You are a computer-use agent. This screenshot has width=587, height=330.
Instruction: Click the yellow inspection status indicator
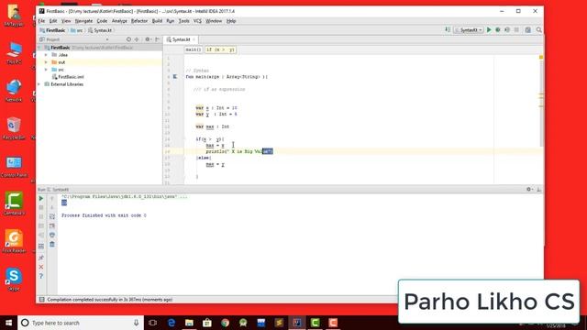point(541,57)
